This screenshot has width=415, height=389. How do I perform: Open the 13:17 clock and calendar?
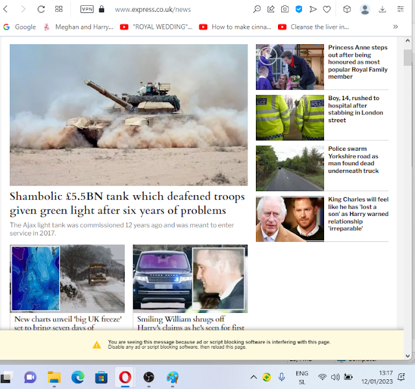point(377,377)
